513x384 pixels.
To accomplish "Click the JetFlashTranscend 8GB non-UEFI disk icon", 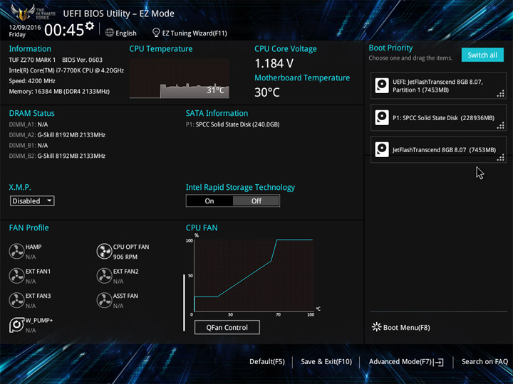I will click(x=382, y=149).
